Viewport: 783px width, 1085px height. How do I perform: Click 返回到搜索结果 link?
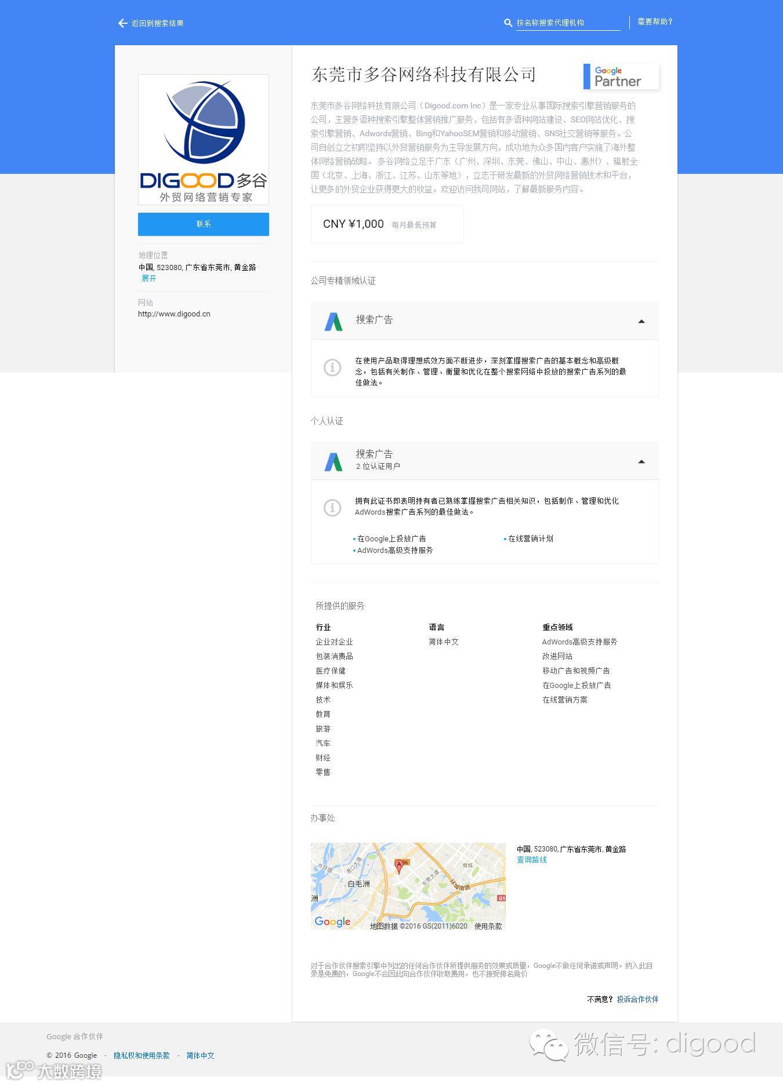[x=158, y=23]
